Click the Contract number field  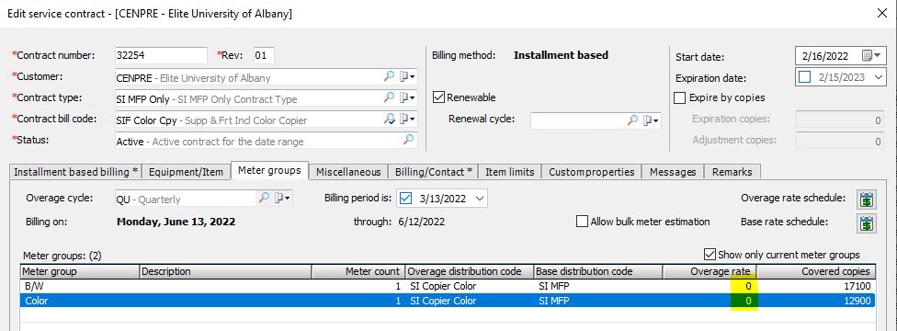(x=161, y=55)
